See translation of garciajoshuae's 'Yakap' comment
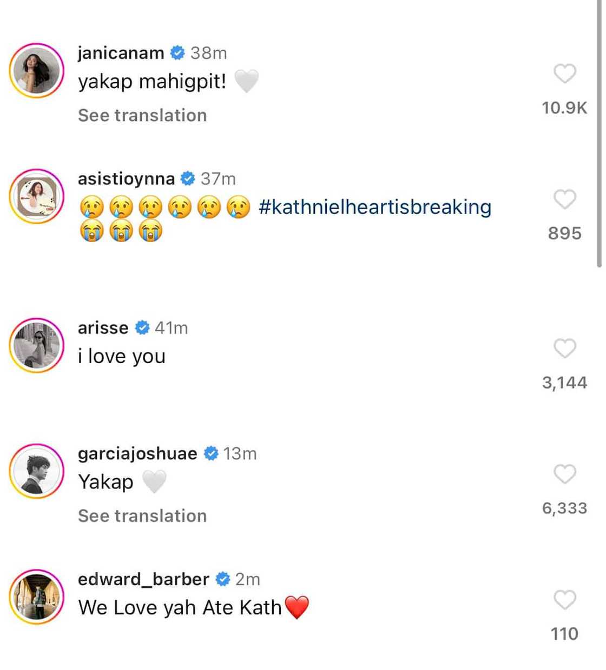The width and height of the screenshot is (606, 670). click(142, 515)
